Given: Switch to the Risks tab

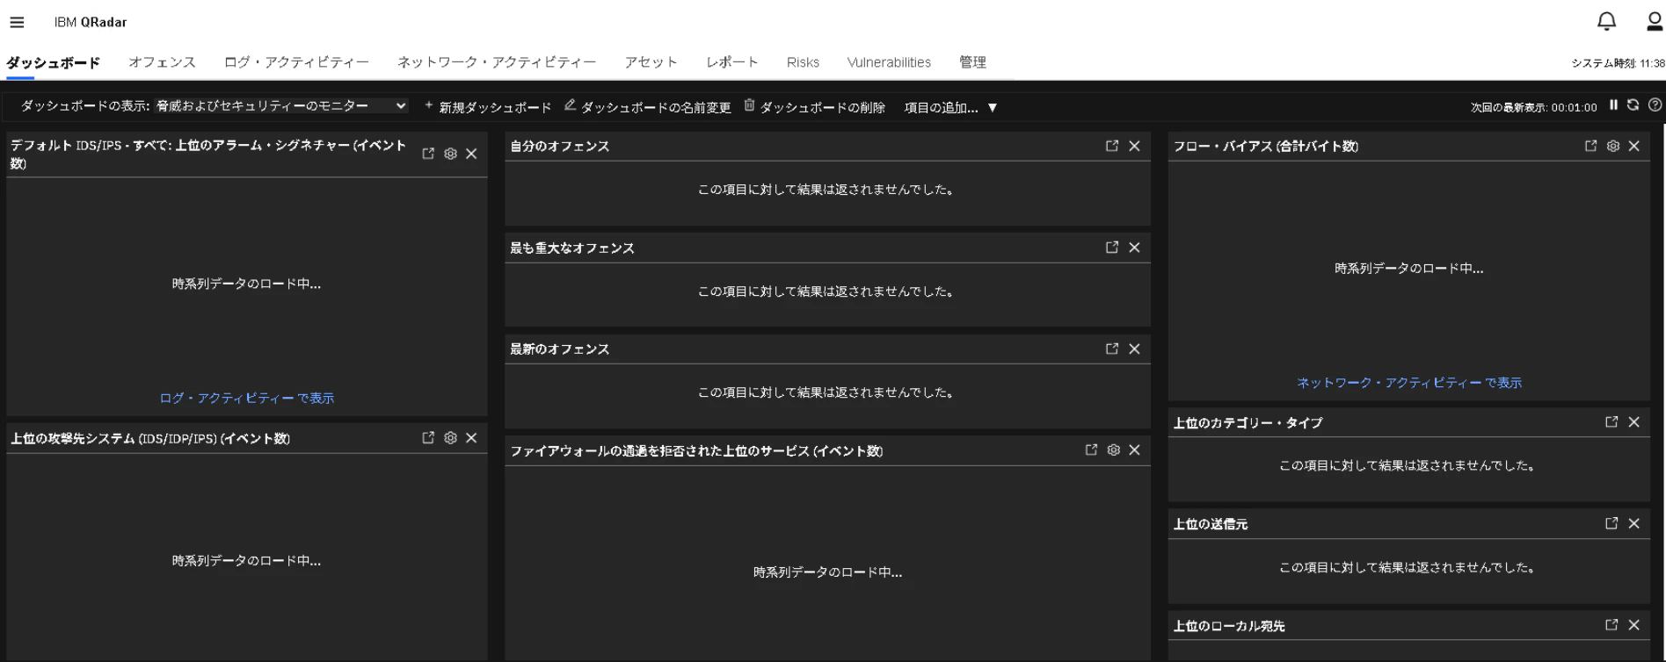Looking at the screenshot, I should pyautogui.click(x=803, y=62).
